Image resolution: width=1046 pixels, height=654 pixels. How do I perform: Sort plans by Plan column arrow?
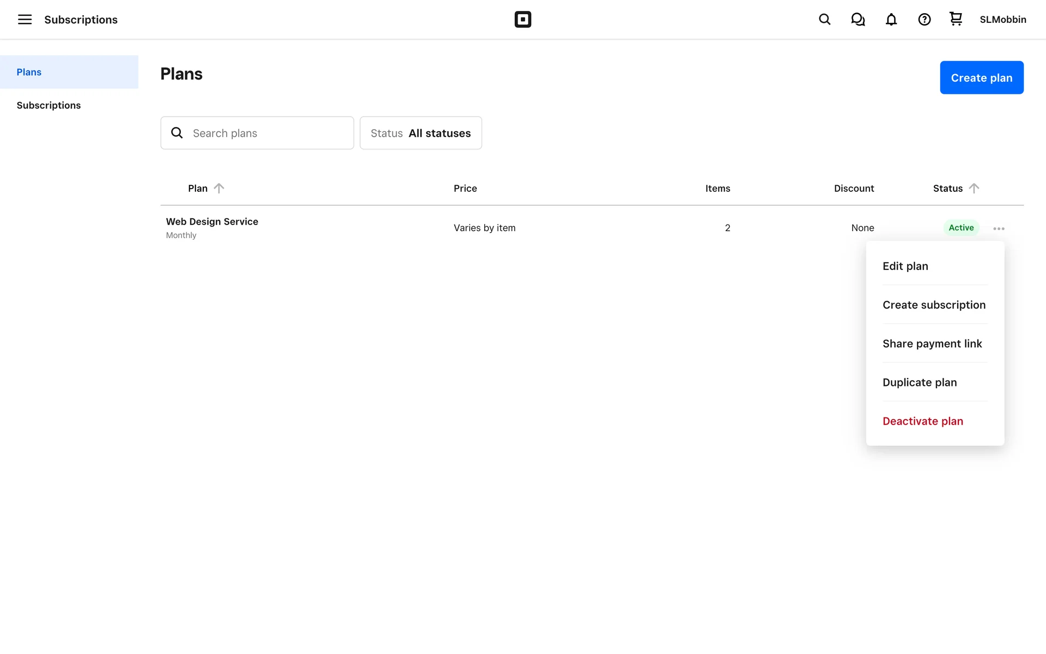[218, 188]
